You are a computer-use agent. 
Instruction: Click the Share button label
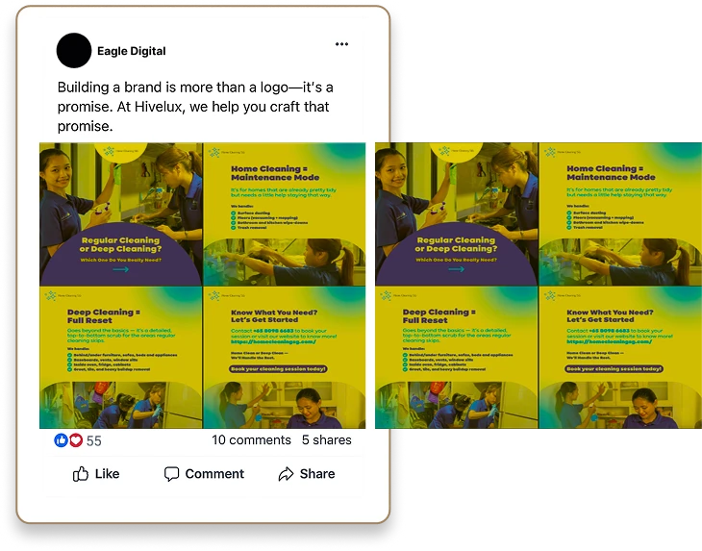317,473
